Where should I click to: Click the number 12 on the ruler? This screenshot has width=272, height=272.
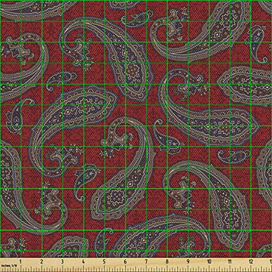pyautogui.click(x=251, y=262)
